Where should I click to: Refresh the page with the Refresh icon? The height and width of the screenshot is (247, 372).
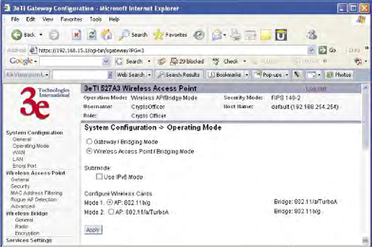(x=92, y=35)
